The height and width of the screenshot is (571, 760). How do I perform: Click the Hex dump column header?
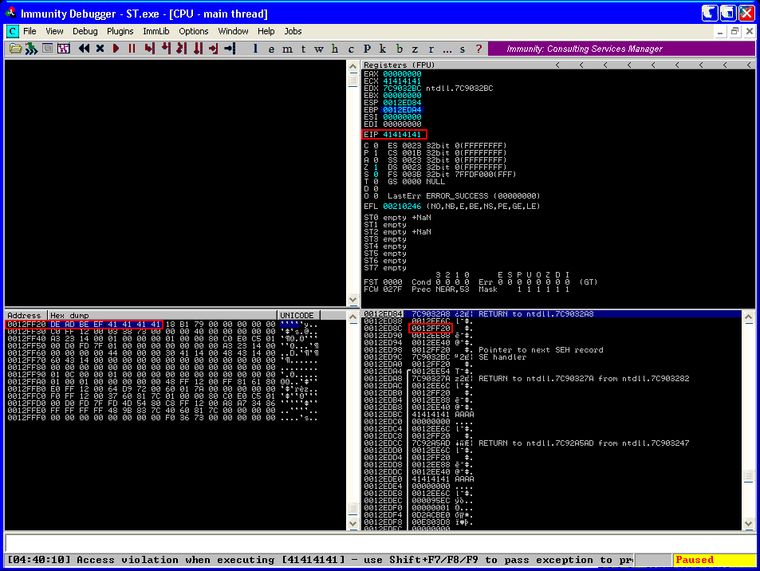tap(163, 316)
